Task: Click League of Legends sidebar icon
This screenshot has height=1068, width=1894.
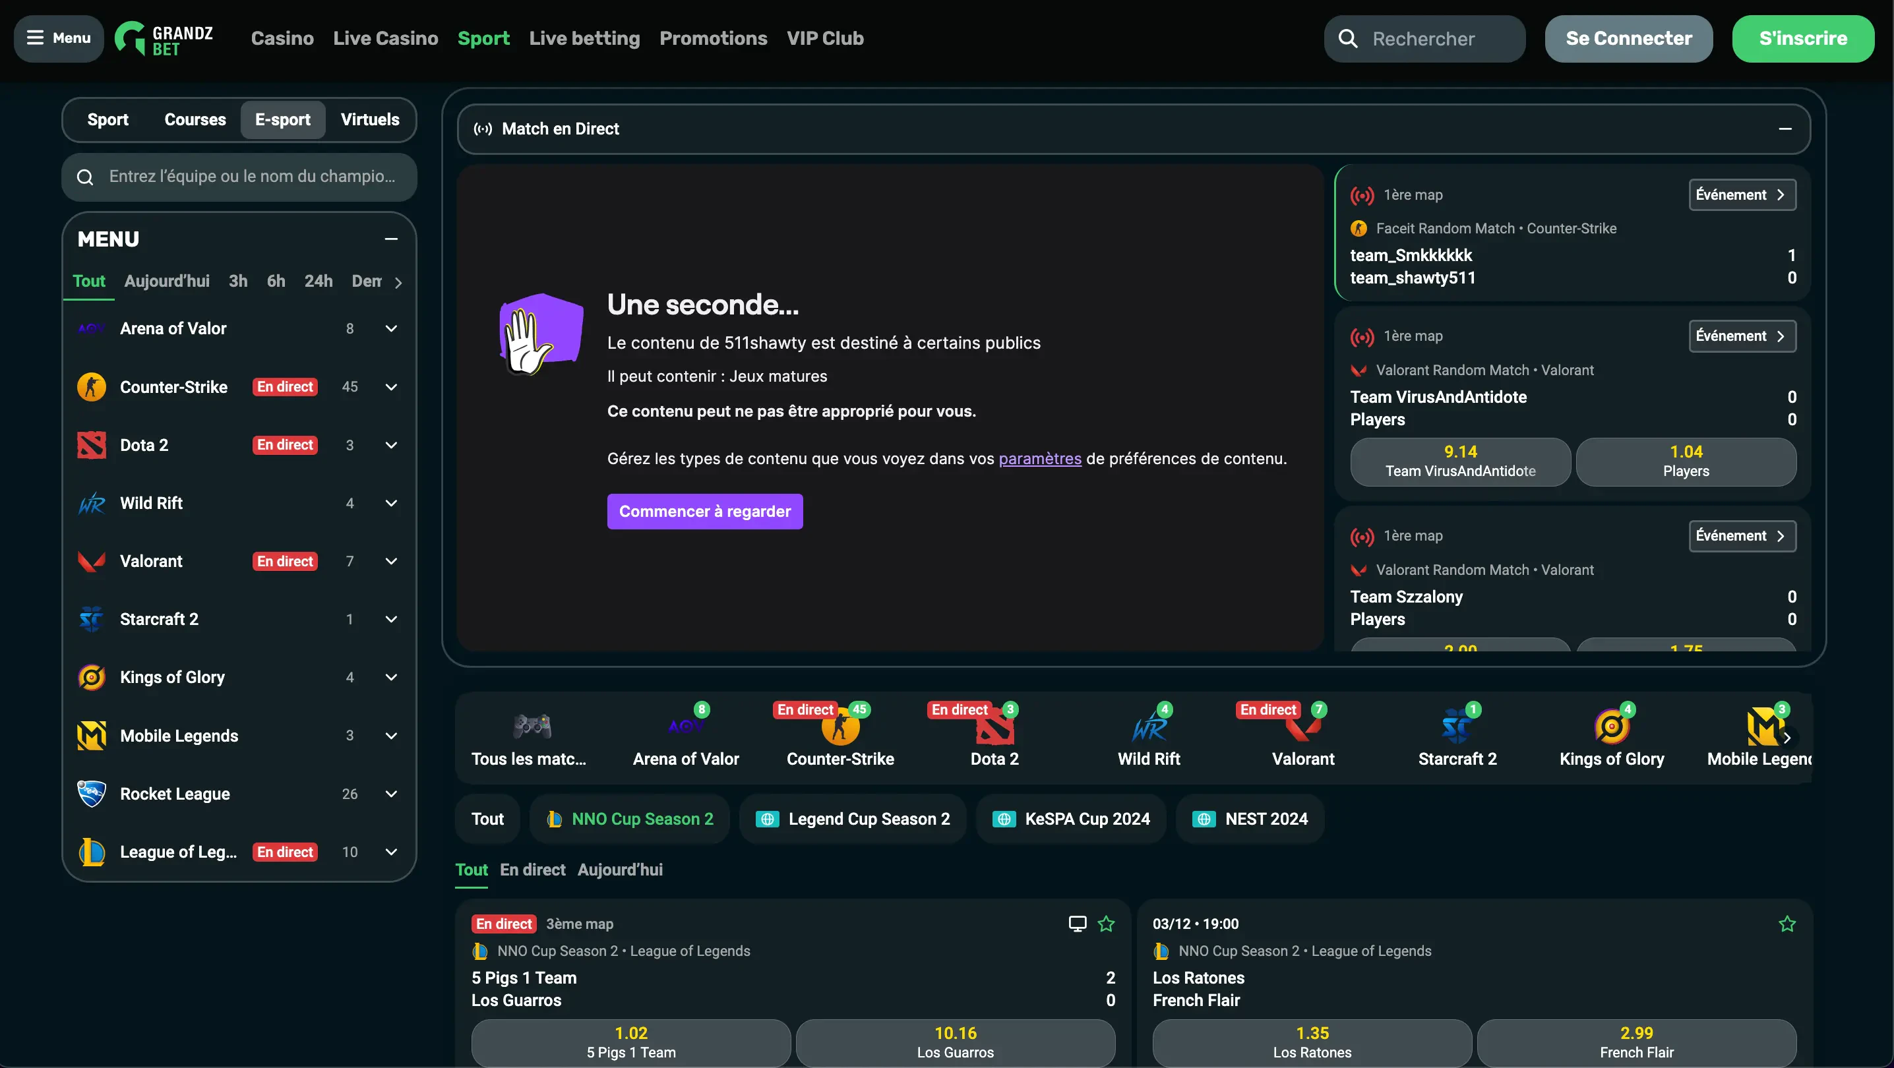Action: (x=92, y=852)
